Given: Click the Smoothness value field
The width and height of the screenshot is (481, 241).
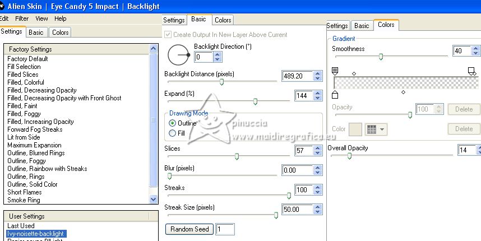Looking at the screenshot, I should tap(462, 50).
